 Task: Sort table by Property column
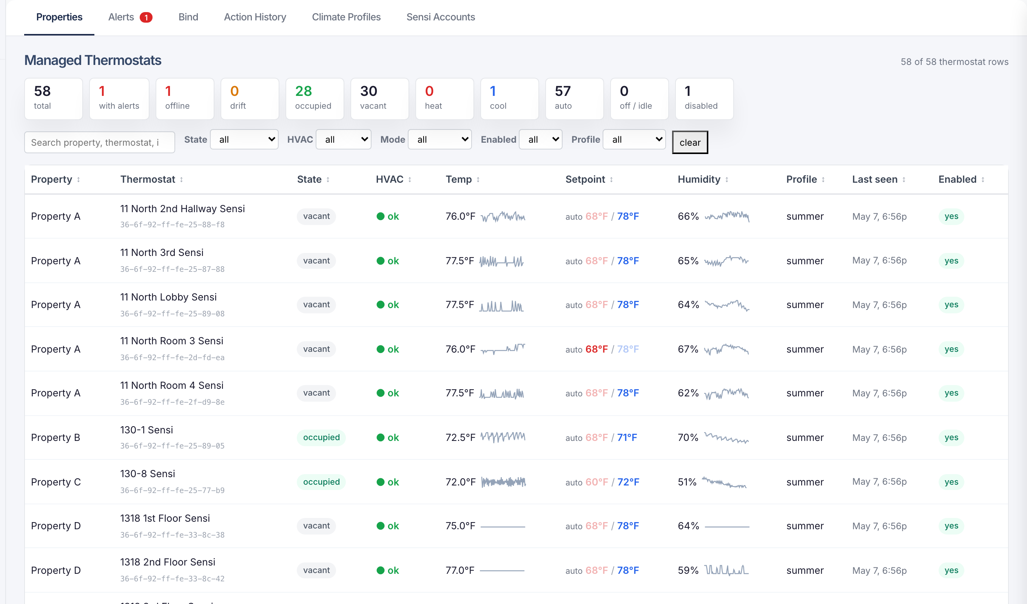[x=56, y=179]
